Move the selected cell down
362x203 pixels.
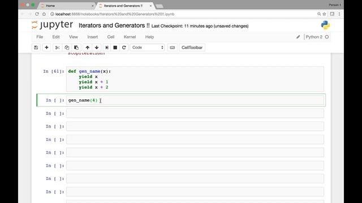pyautogui.click(x=97, y=47)
